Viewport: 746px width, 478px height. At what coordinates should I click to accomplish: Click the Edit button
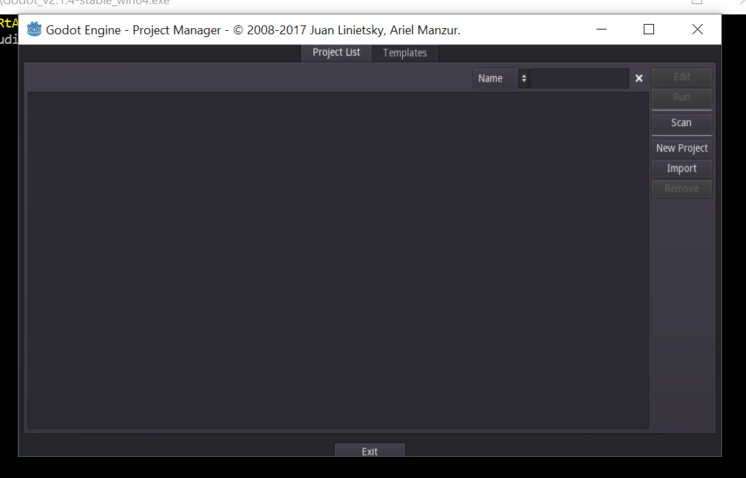[x=681, y=76]
